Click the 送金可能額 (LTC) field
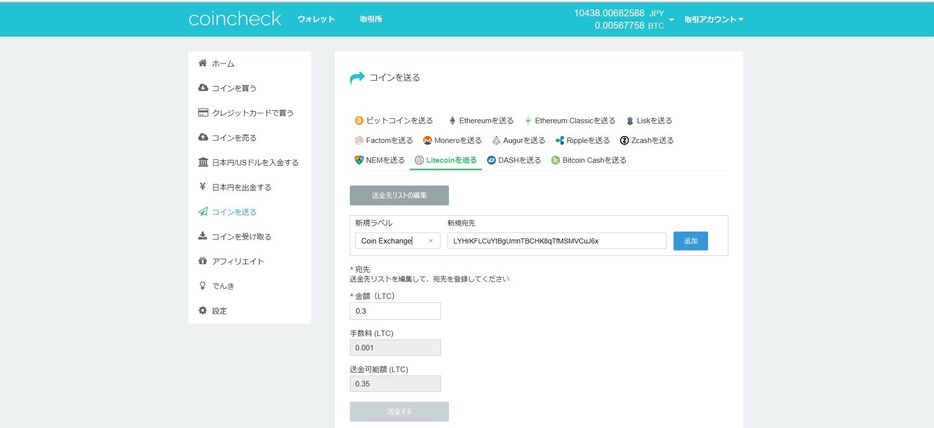Screen dimensions: 934x428 tap(395, 383)
